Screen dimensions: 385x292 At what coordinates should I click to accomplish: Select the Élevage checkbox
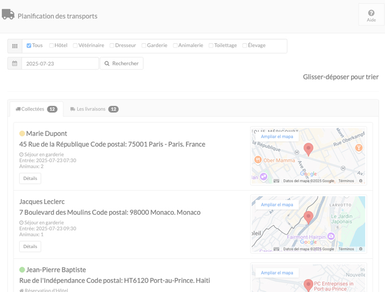click(244, 46)
